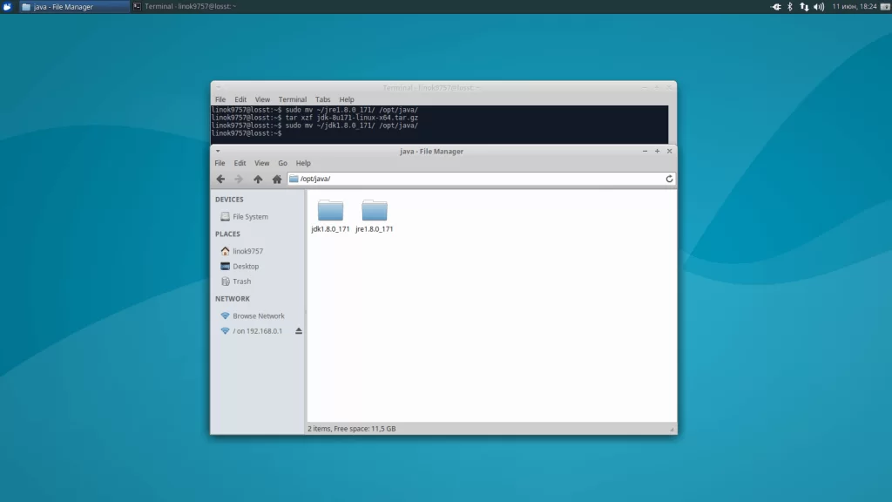Click the NETWORK sidebar heading
Viewport: 892px width, 502px height.
click(x=232, y=298)
